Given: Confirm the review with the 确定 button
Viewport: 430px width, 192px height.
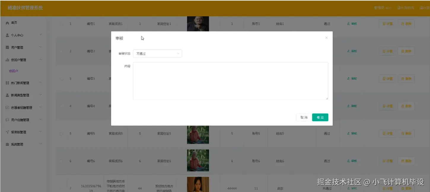Looking at the screenshot, I should pyautogui.click(x=320, y=118).
